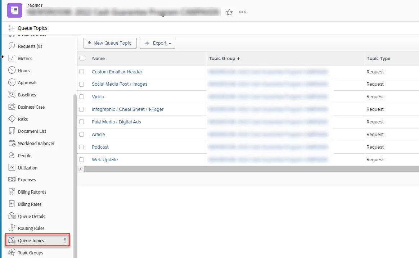
Task: Check the Web Update row checkbox
Action: (x=81, y=159)
